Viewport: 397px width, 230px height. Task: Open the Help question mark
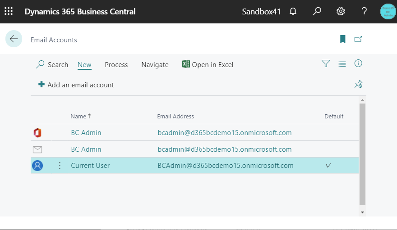(x=364, y=11)
